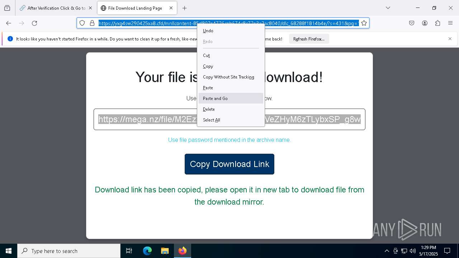The image size is (459, 258).
Task: Dismiss the Firefox refresh notification bar
Action: point(450,39)
